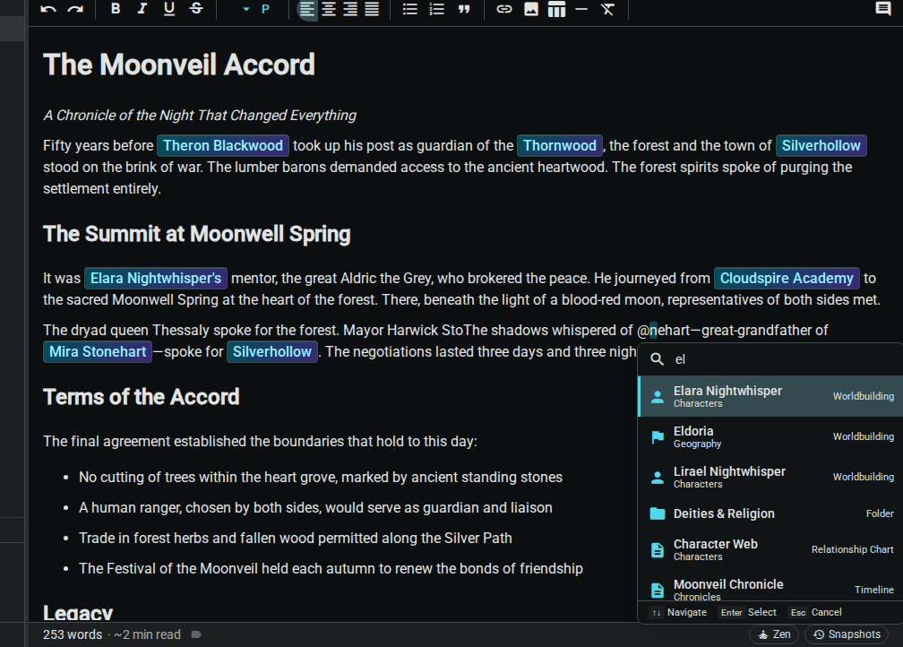Image resolution: width=903 pixels, height=647 pixels.
Task: Select Moonveil Chronicle timeline result
Action: point(770,586)
